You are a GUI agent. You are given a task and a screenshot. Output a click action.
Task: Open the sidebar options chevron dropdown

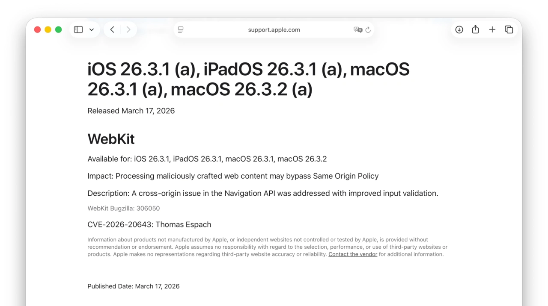91,29
